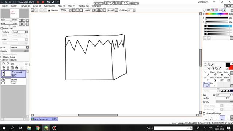Choose the 1.5 brush size preset

[x=222, y=118]
